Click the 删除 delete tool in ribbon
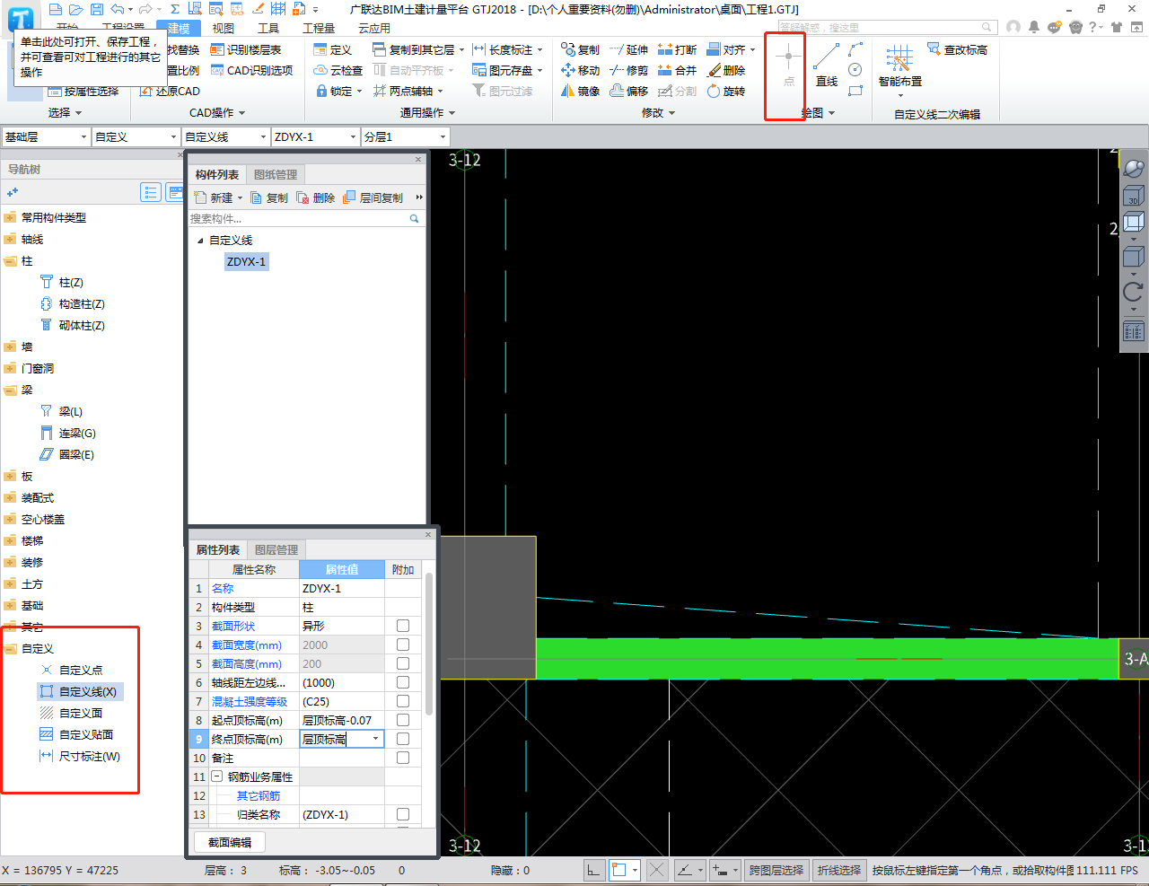This screenshot has width=1149, height=886. tap(726, 70)
